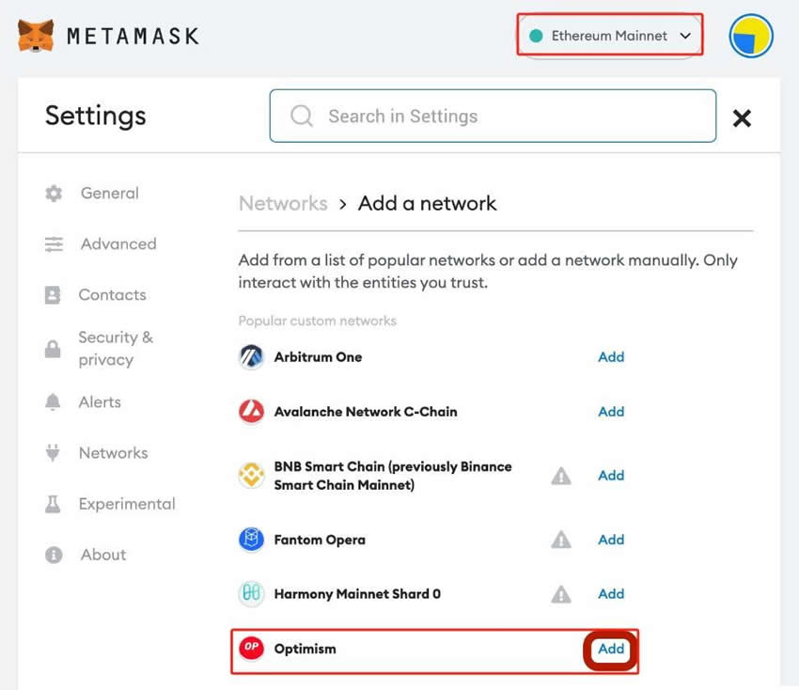Go to Advanced settings
The image size is (799, 690).
(x=117, y=244)
